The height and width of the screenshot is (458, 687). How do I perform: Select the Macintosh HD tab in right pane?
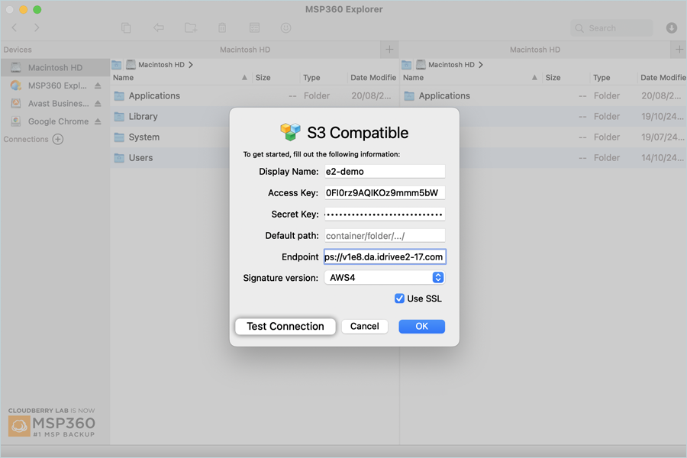534,50
